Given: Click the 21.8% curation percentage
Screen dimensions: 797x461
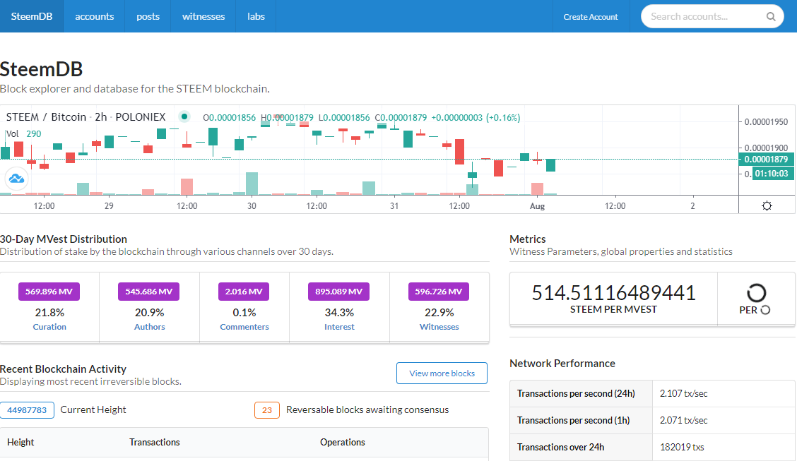Looking at the screenshot, I should pyautogui.click(x=49, y=312).
